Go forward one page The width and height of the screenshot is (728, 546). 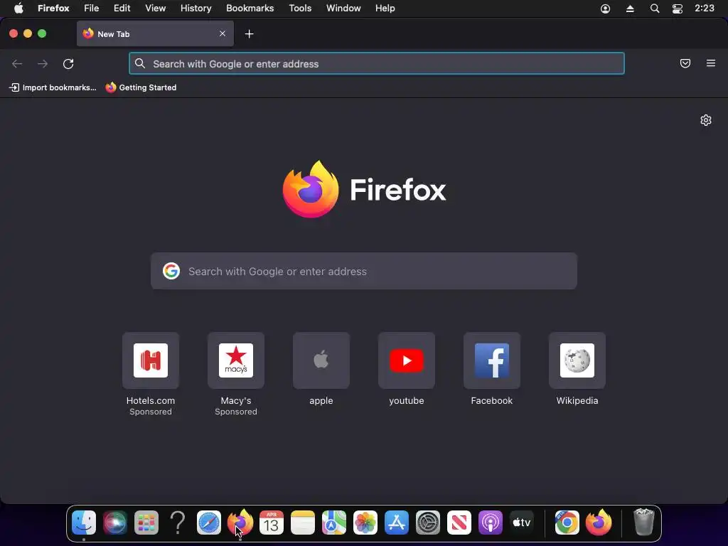43,63
